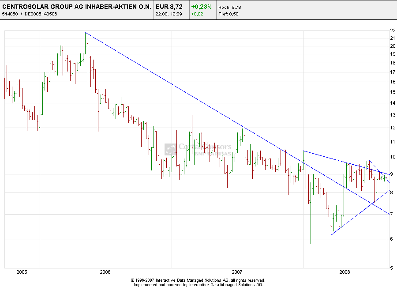This screenshot has width=397, height=287.
Task: Click the 2008 x-axis year label
Action: click(x=345, y=272)
